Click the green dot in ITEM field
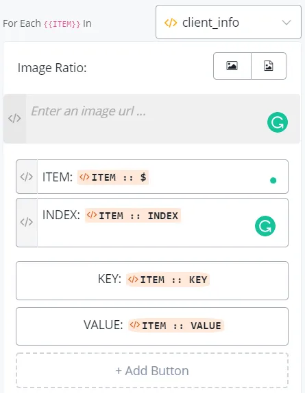 click(273, 181)
